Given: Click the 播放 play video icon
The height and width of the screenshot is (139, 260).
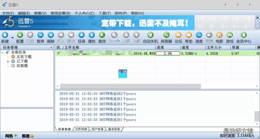Looking at the screenshot, I should tap(209, 35).
